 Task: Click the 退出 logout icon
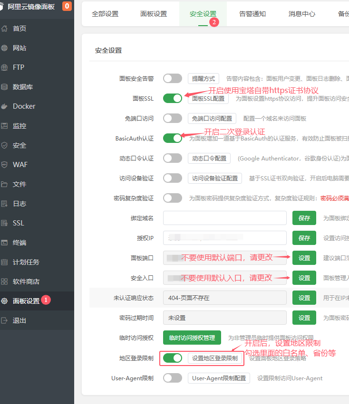tap(5, 320)
